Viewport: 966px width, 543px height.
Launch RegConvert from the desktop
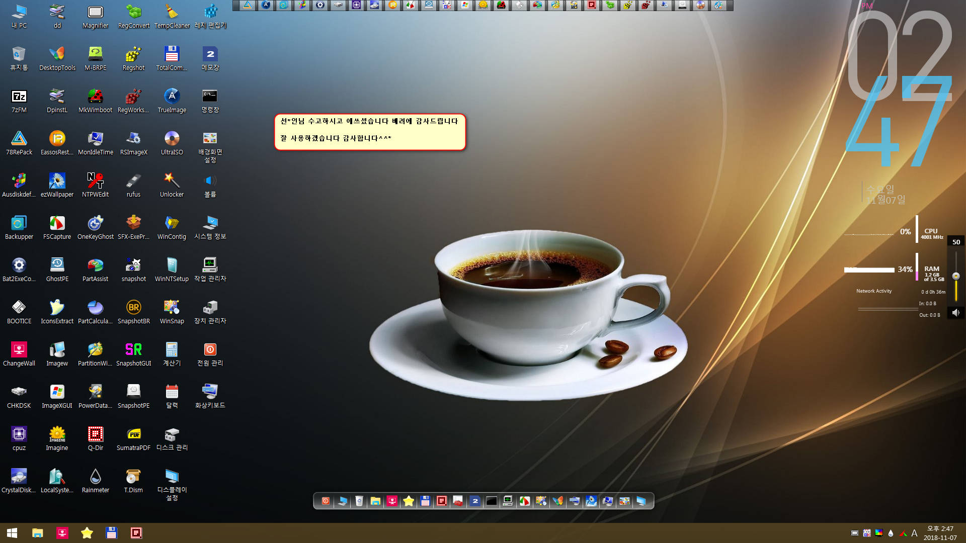(134, 16)
